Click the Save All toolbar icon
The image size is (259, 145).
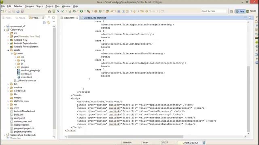13,11
